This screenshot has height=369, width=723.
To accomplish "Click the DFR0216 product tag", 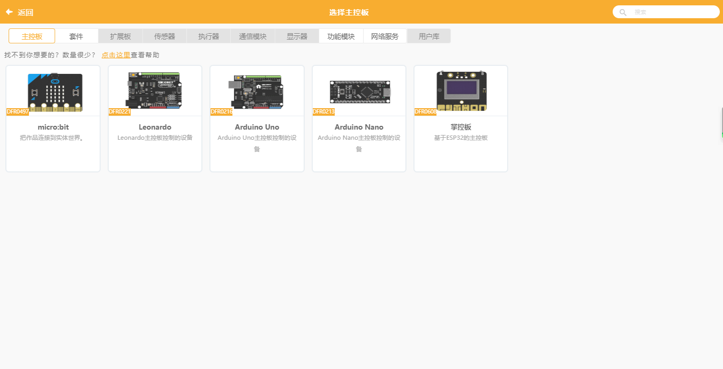I will point(221,111).
